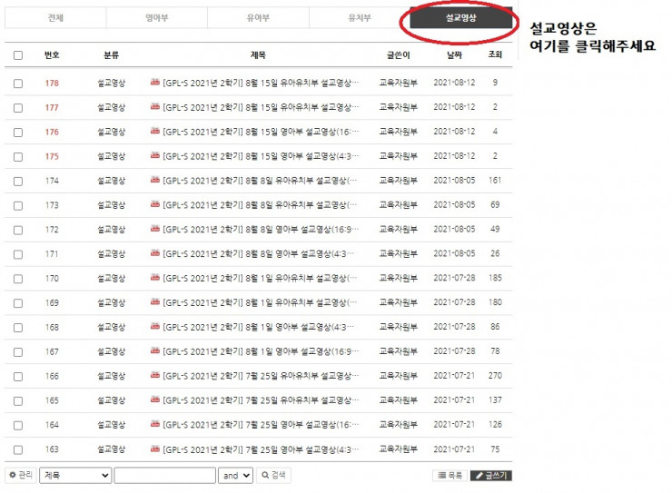Expand the 'and' operator dropdown

click(235, 475)
